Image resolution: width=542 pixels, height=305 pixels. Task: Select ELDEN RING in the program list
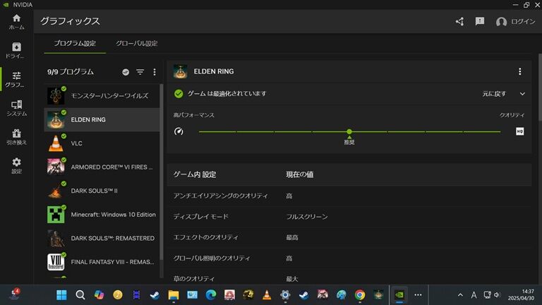click(x=102, y=119)
